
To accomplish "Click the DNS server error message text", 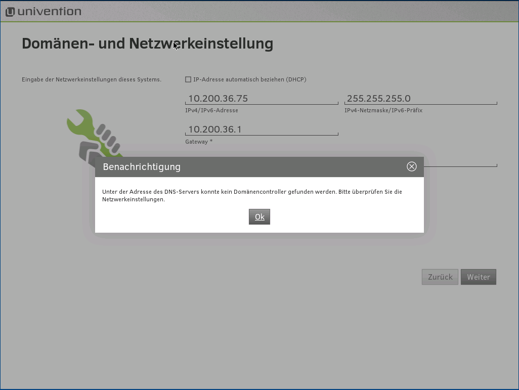I will pyautogui.click(x=252, y=195).
